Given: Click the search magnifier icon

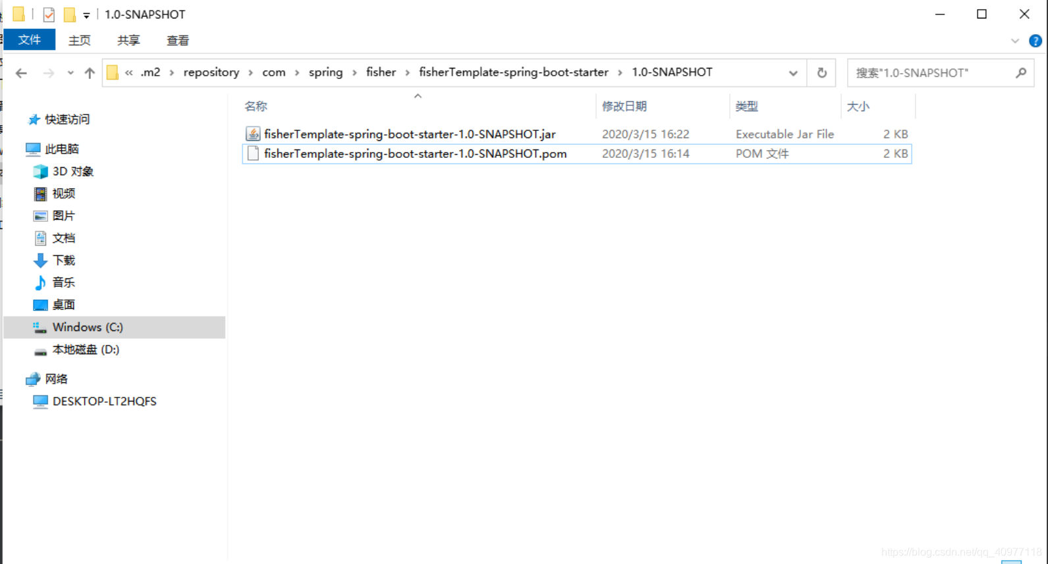Looking at the screenshot, I should click(x=1021, y=73).
